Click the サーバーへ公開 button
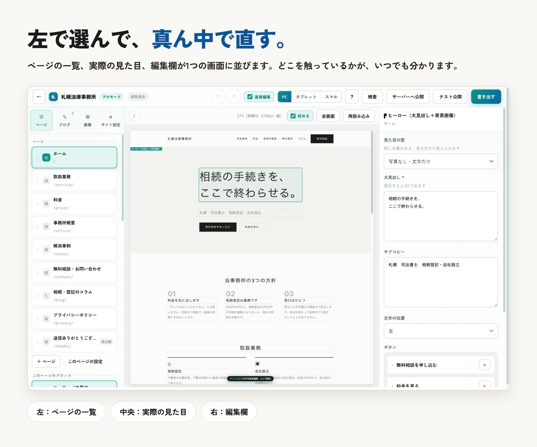Viewport: 537px width, 447px height. pyautogui.click(x=408, y=97)
